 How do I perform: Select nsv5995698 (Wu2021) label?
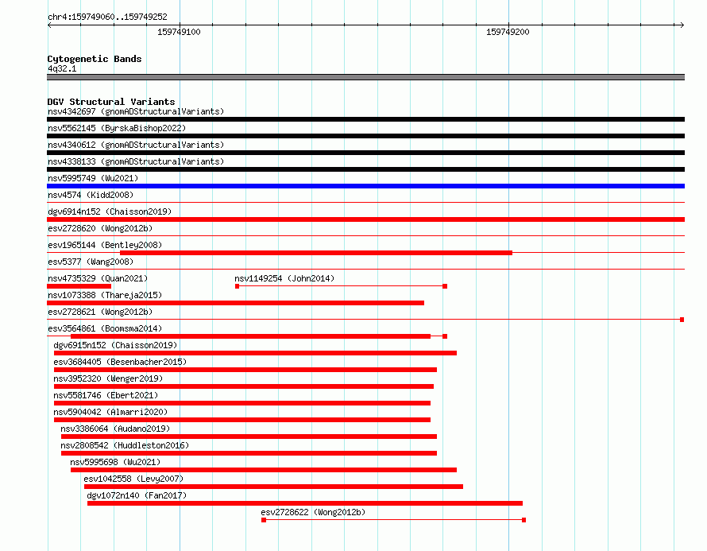coord(115,462)
